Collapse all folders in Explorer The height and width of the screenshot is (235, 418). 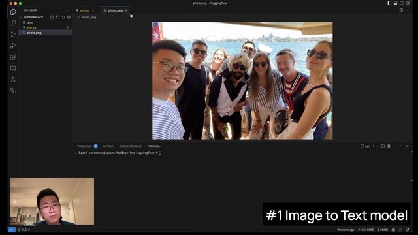pos(69,17)
